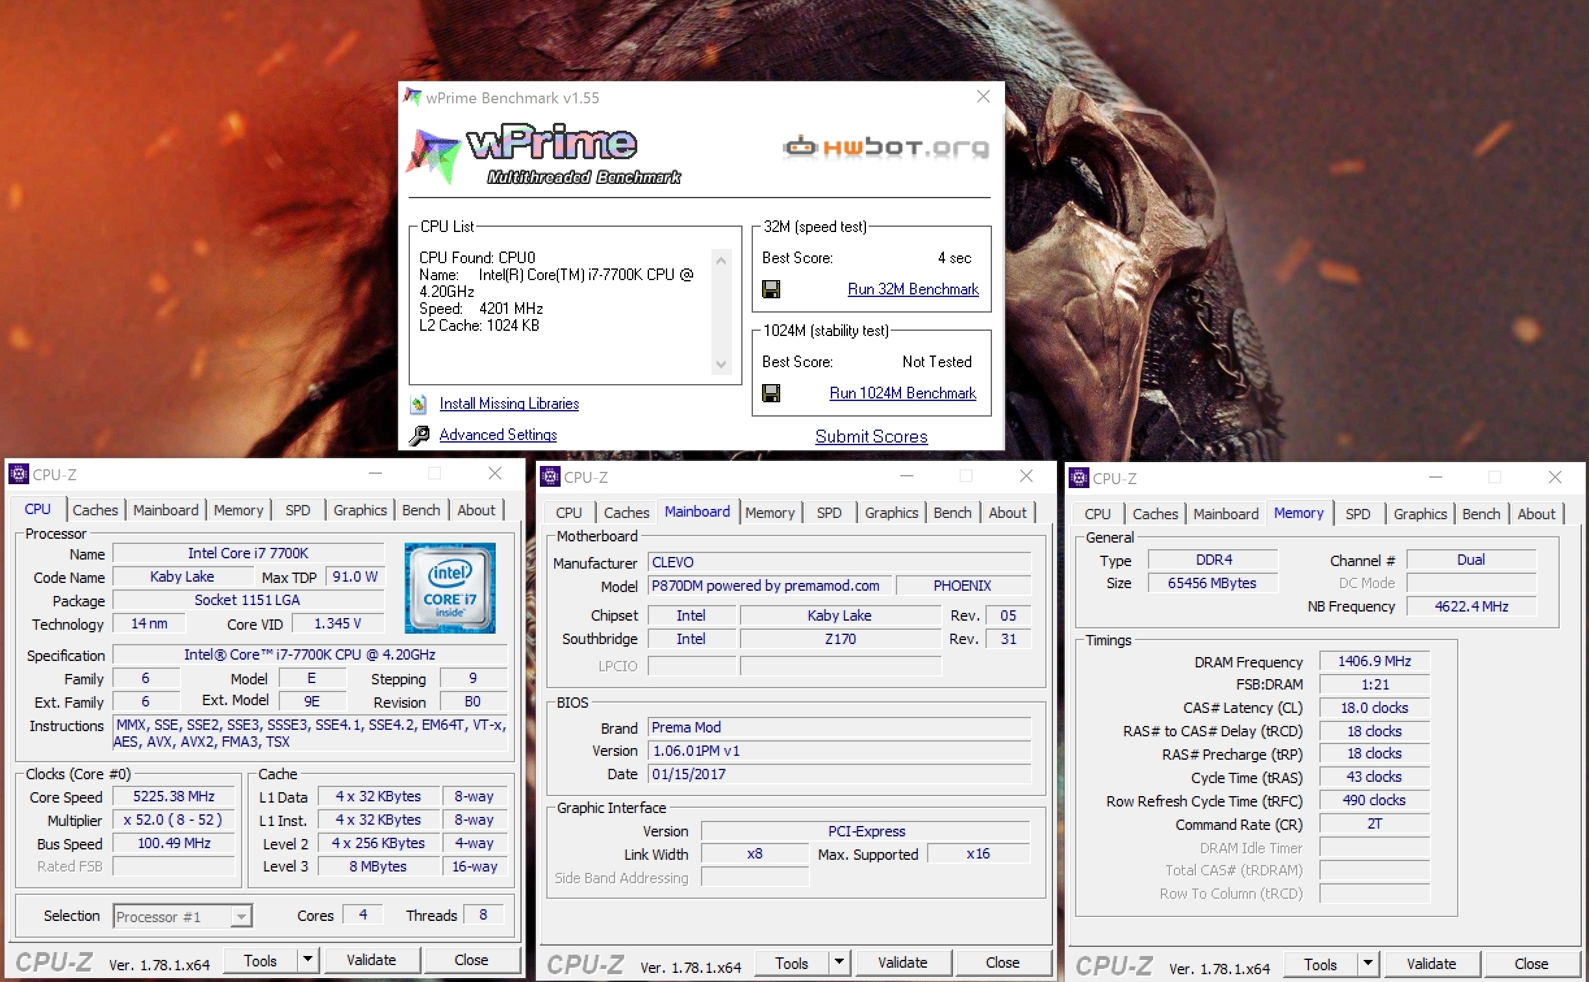Click the save icon beside Run 32M Benchmark
This screenshot has width=1589, height=982.
click(771, 289)
